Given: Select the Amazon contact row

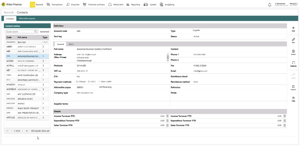Looking at the screenshot, I should (x=27, y=85).
